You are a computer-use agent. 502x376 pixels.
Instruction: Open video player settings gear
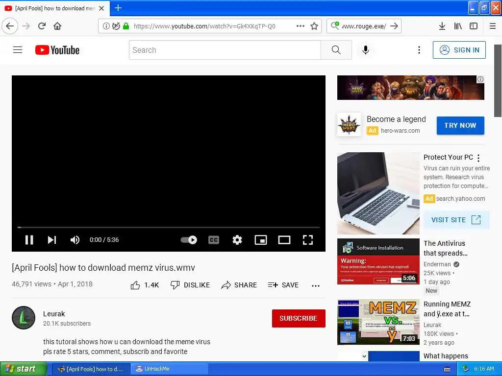(237, 240)
